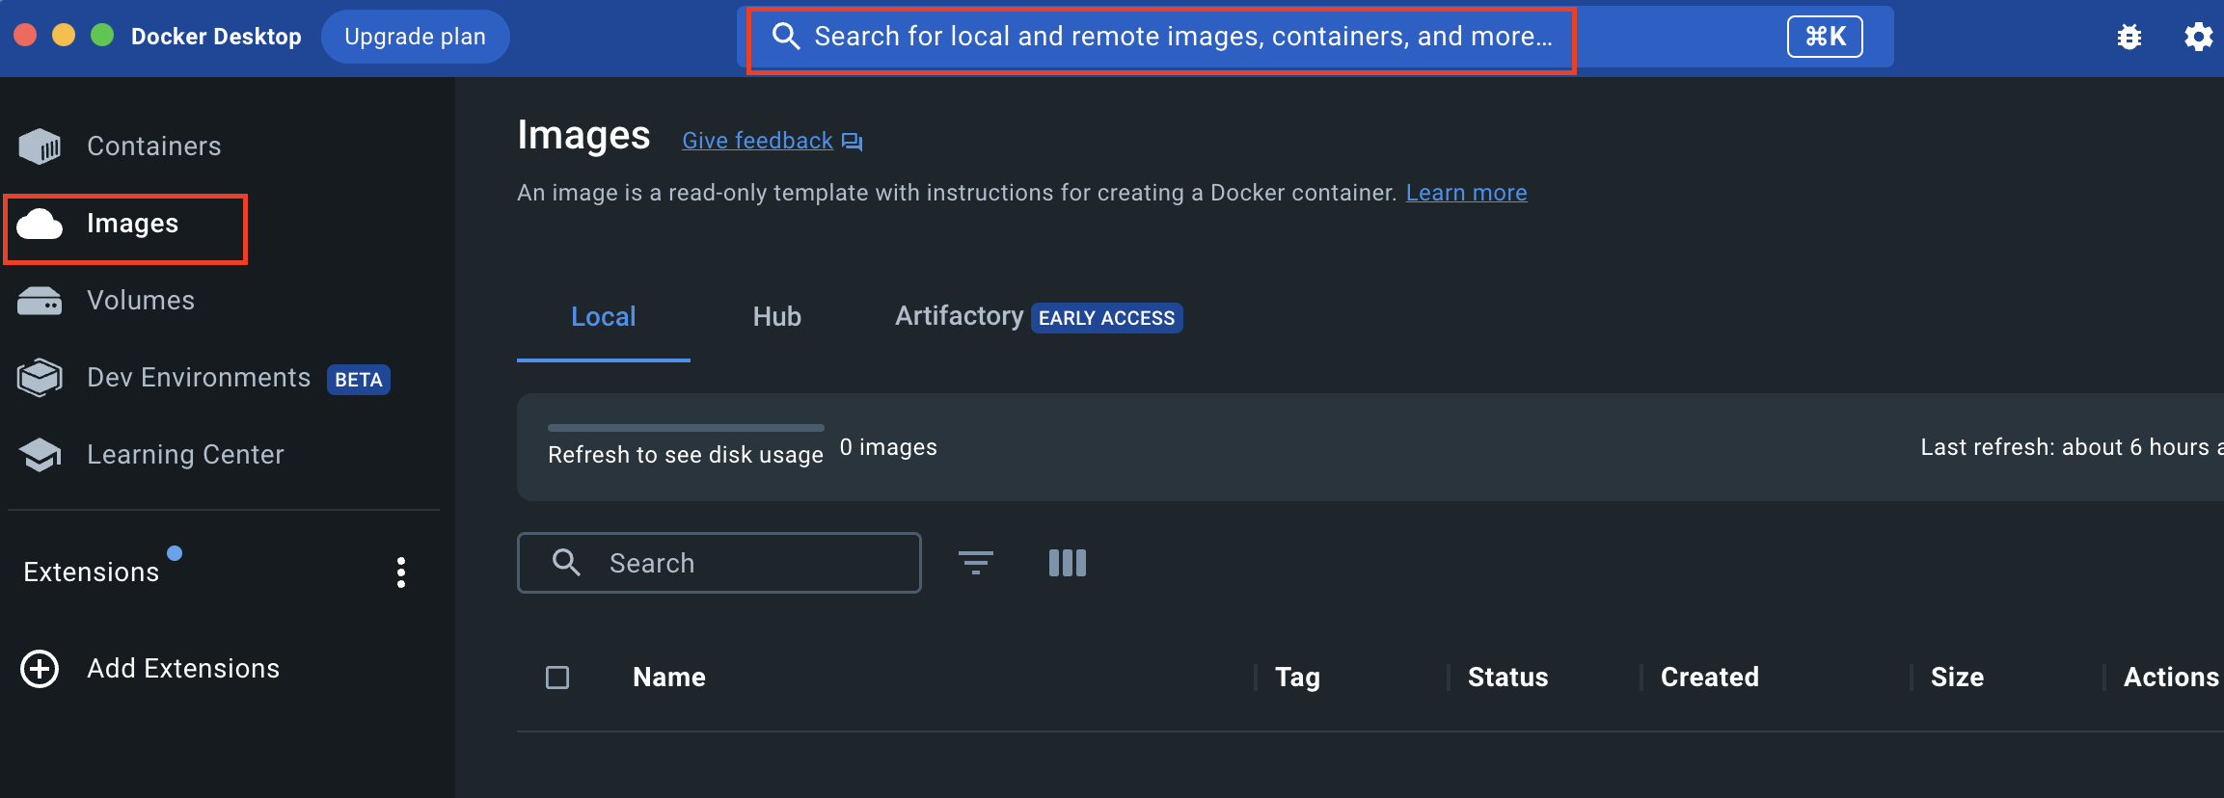
Task: Click the Upgrade plan button
Action: pyautogui.click(x=416, y=37)
